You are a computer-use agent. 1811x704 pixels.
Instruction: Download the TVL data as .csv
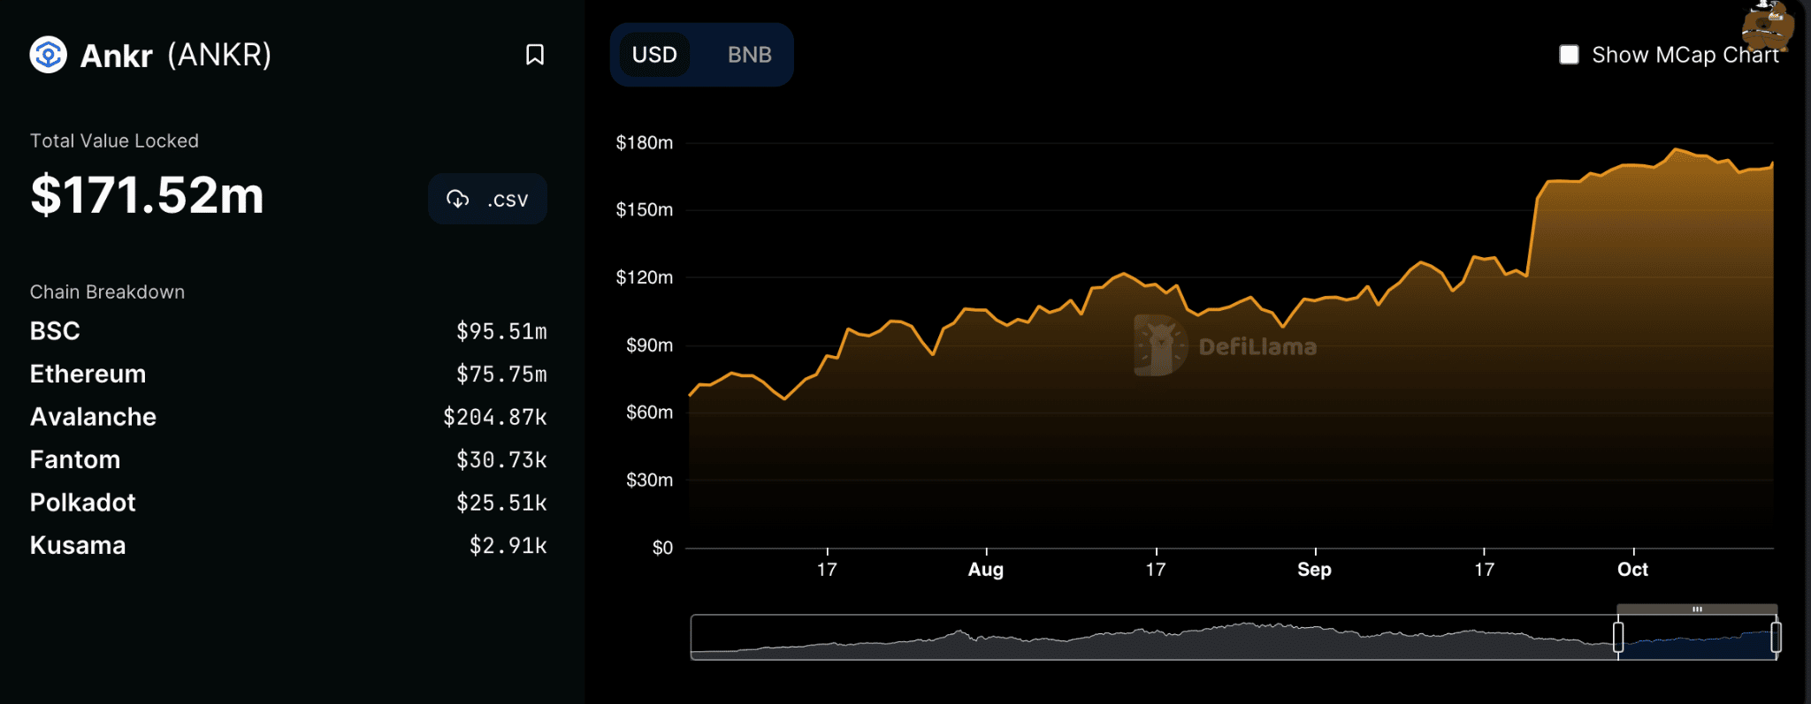click(488, 199)
